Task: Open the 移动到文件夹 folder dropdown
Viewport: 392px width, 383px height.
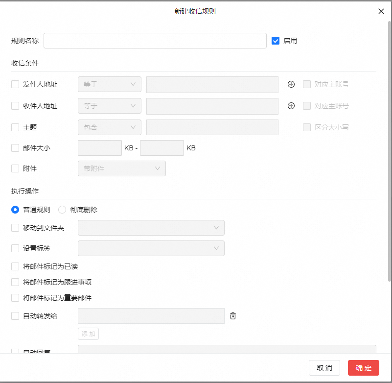Action: coord(151,228)
